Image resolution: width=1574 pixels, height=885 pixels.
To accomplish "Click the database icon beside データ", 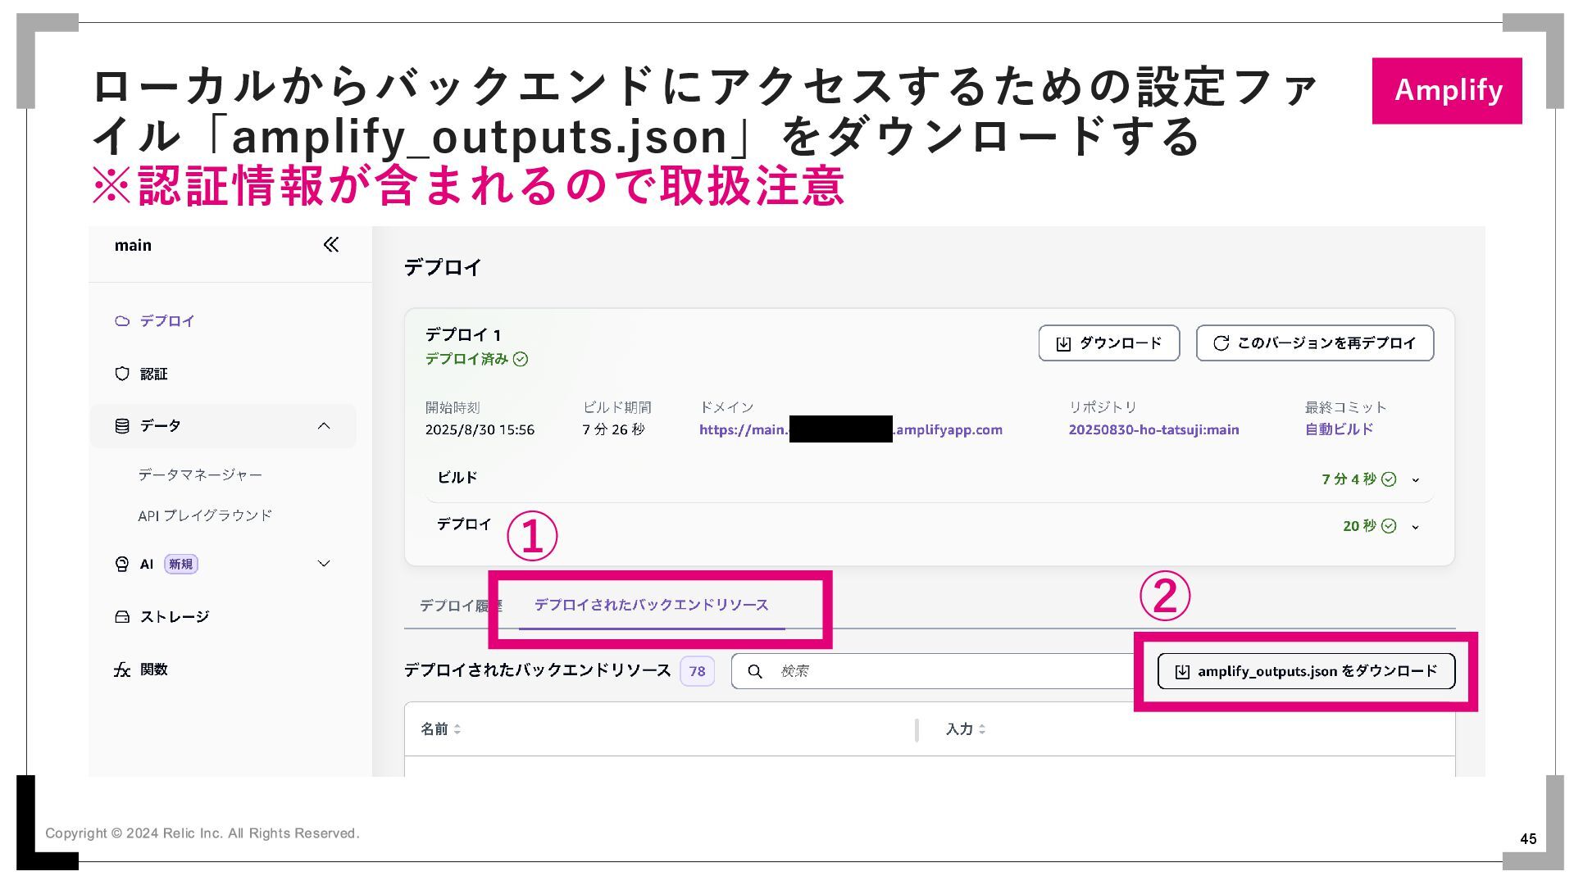I will tap(122, 426).
